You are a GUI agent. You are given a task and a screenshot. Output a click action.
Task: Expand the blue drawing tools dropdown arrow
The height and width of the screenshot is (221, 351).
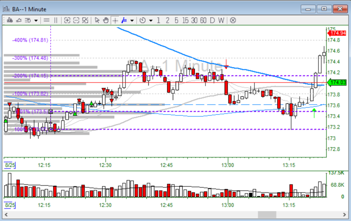132,21
